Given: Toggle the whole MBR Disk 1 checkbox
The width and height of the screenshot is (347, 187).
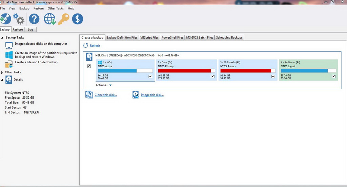Looking at the screenshot, I should 89,66.
